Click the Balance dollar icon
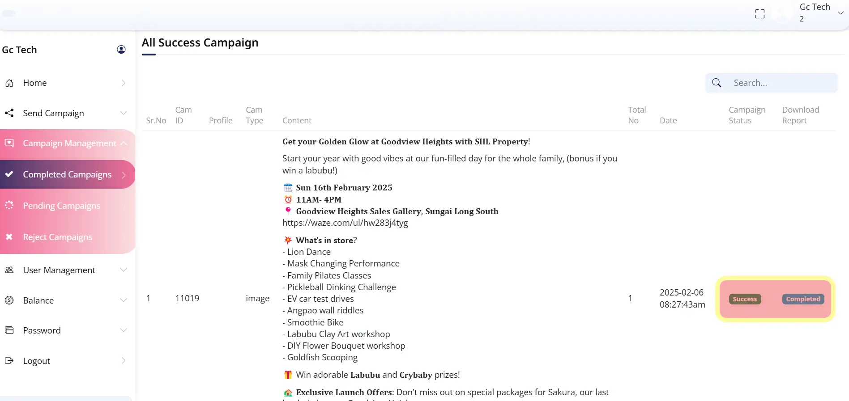 tap(9, 300)
